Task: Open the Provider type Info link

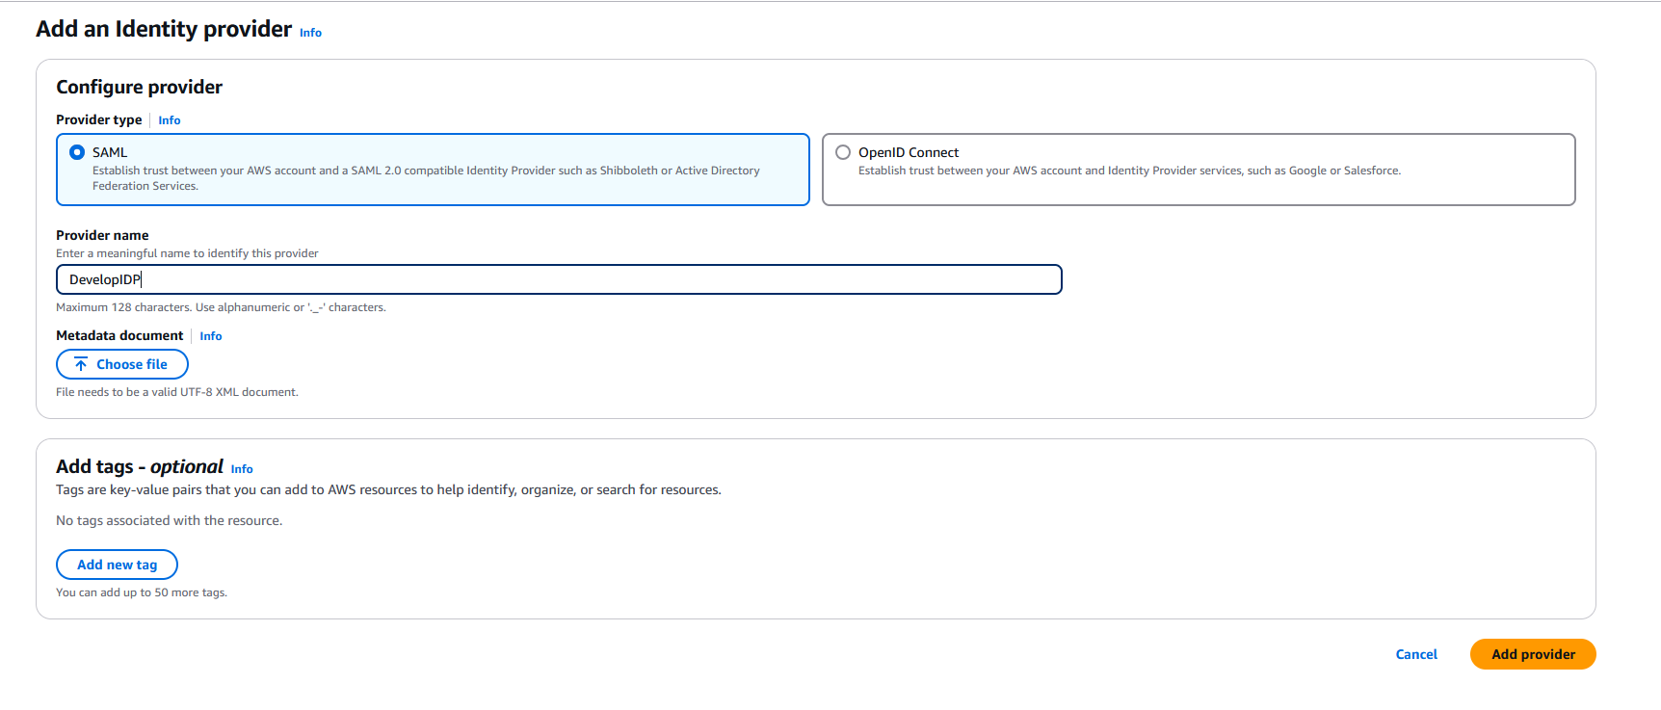Action: (x=170, y=120)
